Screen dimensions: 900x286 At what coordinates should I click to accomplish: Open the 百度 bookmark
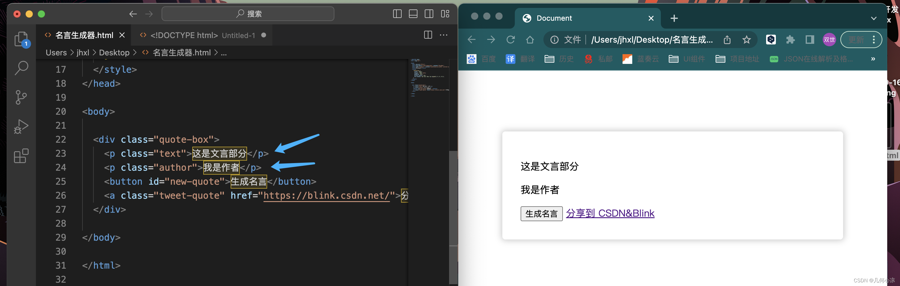481,59
